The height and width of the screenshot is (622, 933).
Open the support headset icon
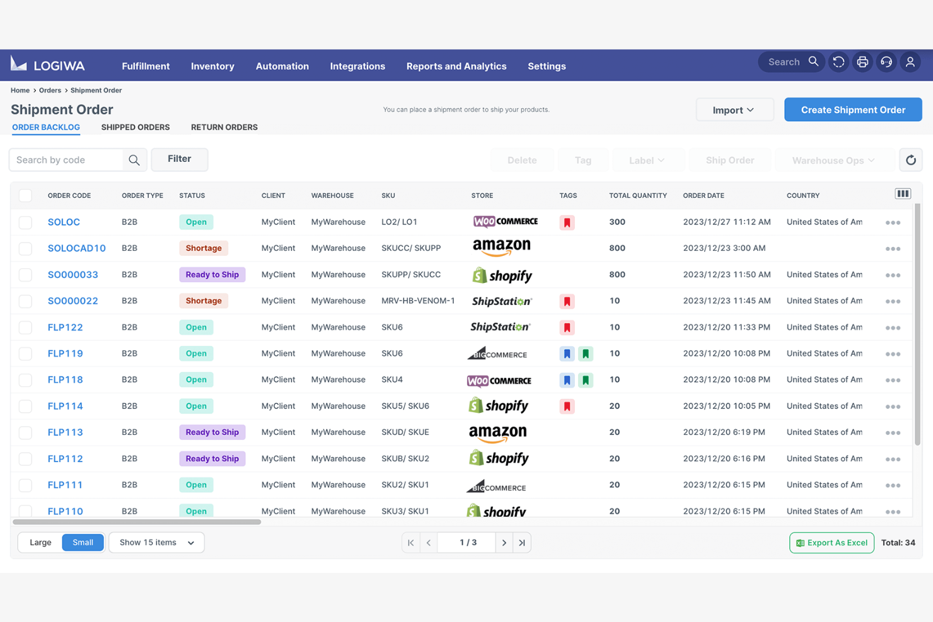click(x=886, y=62)
